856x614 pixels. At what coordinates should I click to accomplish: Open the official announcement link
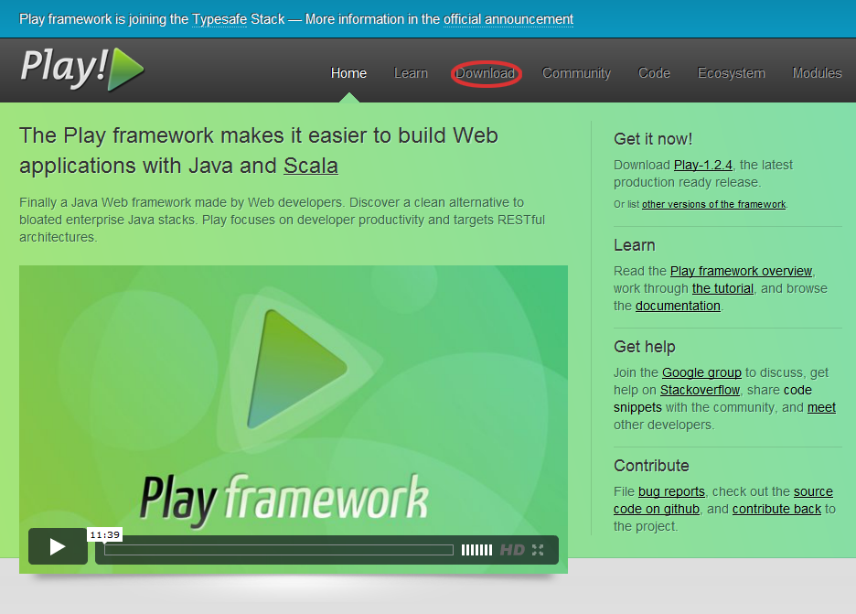[508, 19]
